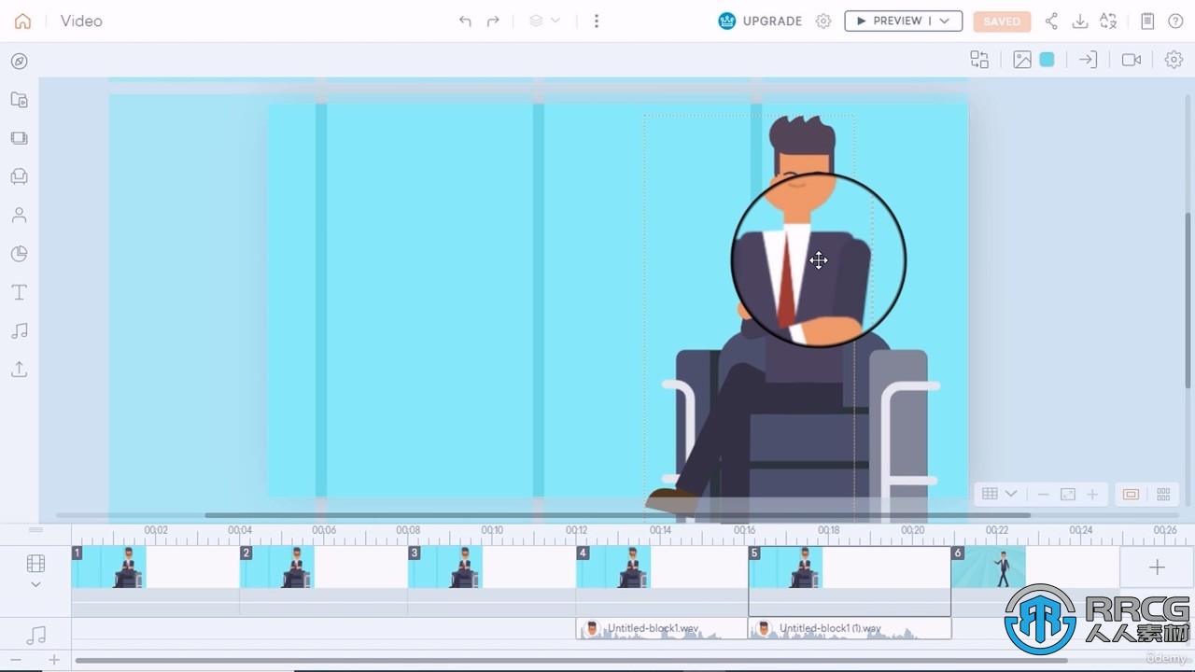Select scene 1 thumbnail in timeline
1195x672 pixels.
[109, 567]
